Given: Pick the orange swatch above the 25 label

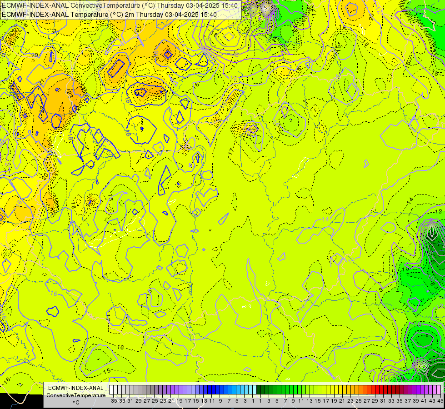Looking at the screenshot, I should [357, 389].
